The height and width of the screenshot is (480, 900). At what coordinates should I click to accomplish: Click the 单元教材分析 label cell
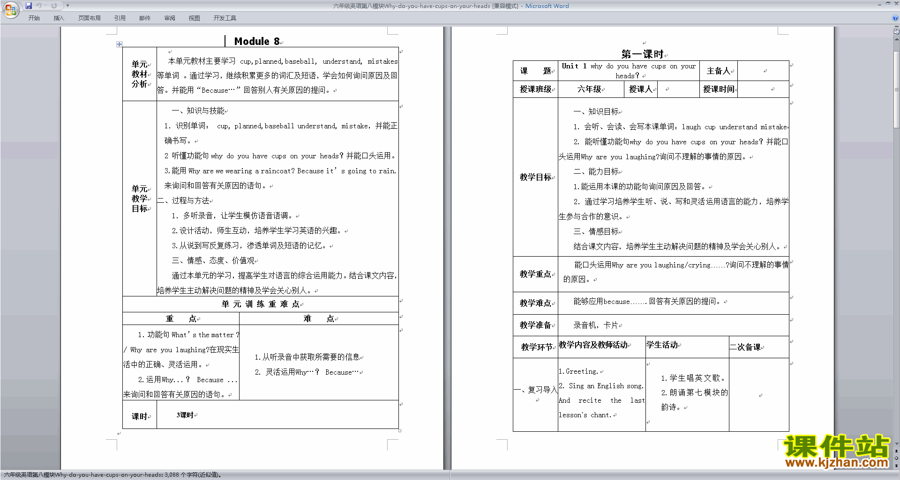[x=140, y=74]
